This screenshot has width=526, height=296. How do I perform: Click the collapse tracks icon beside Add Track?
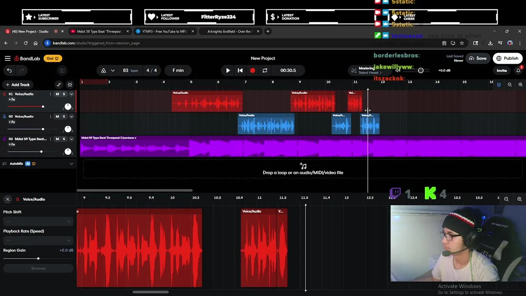click(x=70, y=85)
